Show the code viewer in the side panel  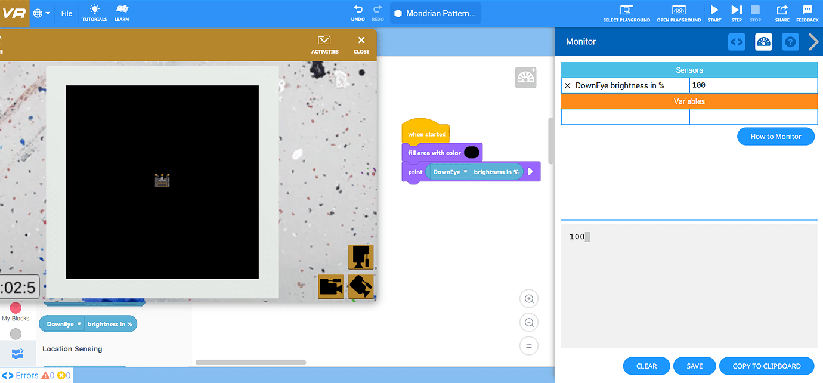(737, 42)
